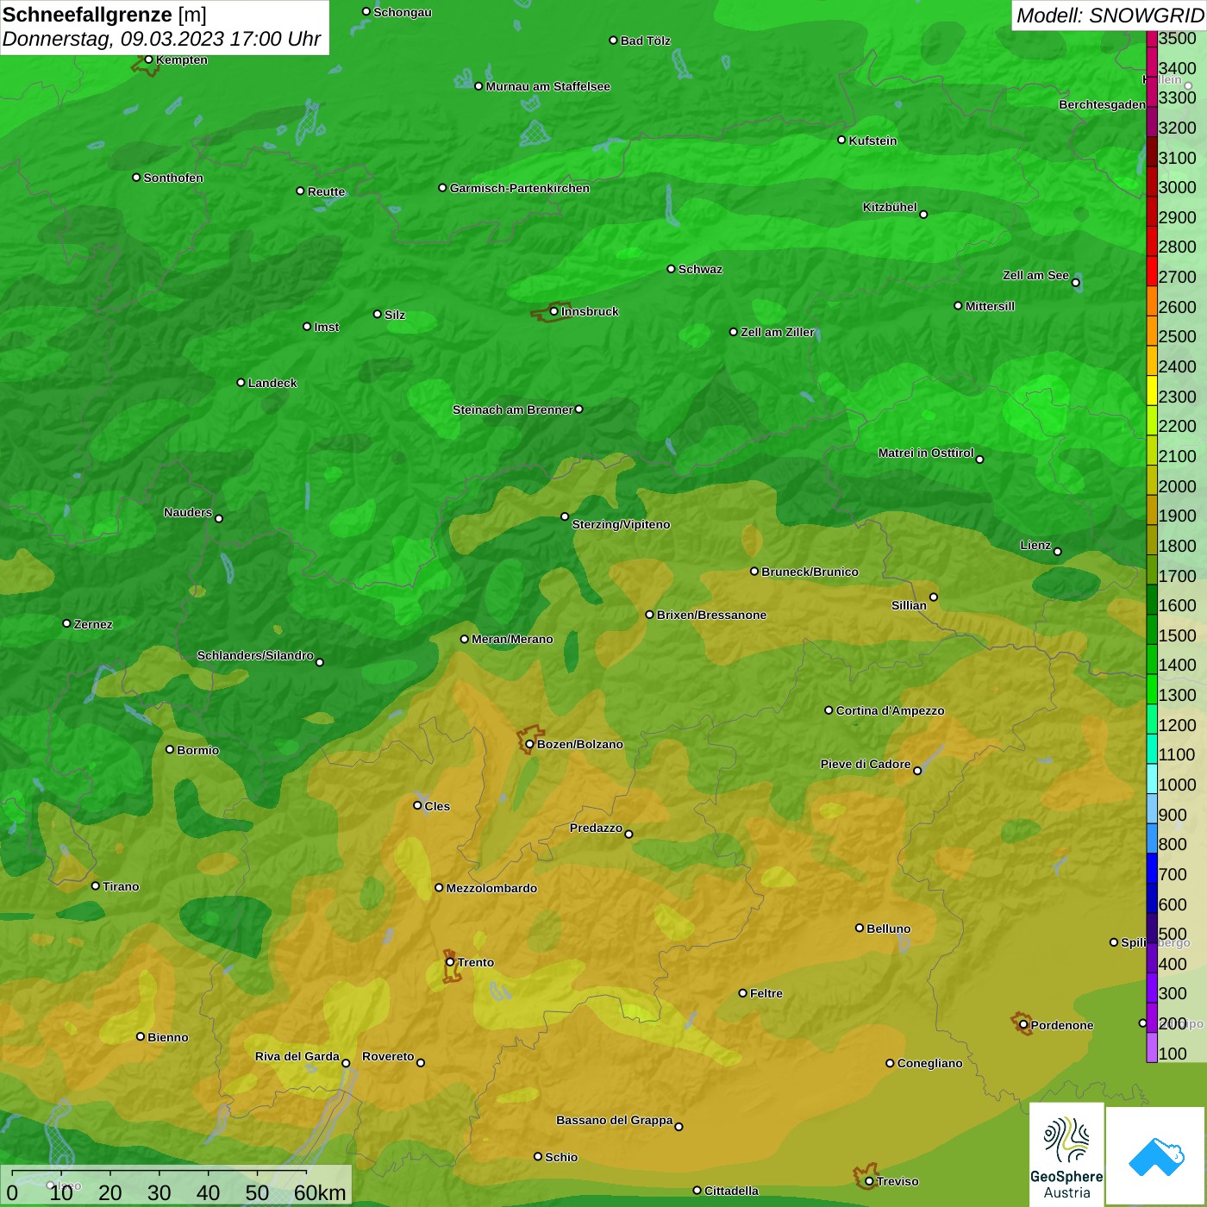Click the Trento city marker dot
The width and height of the screenshot is (1207, 1207).
(x=450, y=962)
